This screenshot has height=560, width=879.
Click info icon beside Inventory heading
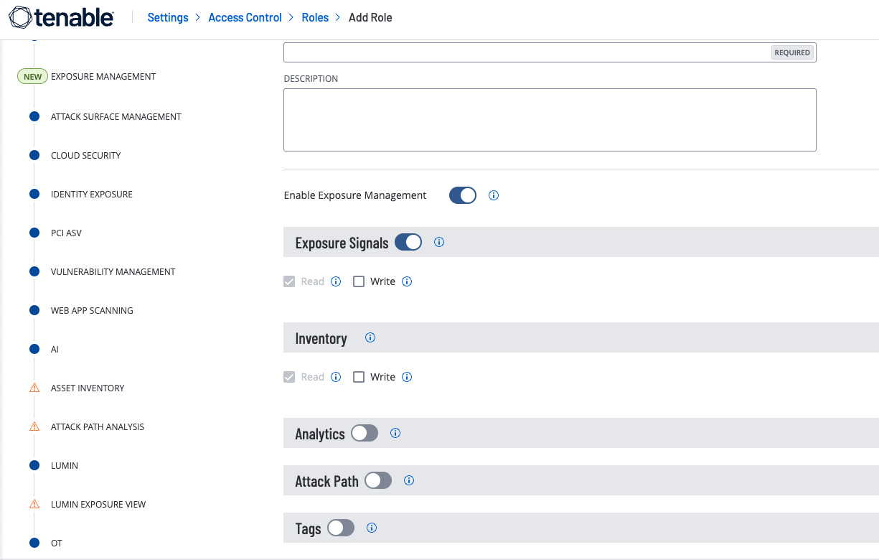coord(370,337)
